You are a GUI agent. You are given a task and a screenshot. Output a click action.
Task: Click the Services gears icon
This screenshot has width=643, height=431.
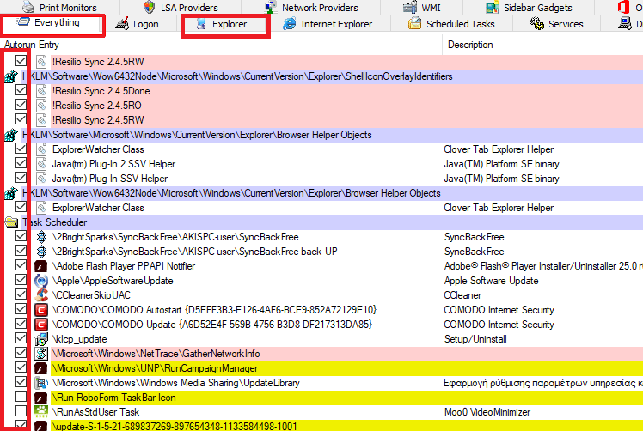click(536, 24)
